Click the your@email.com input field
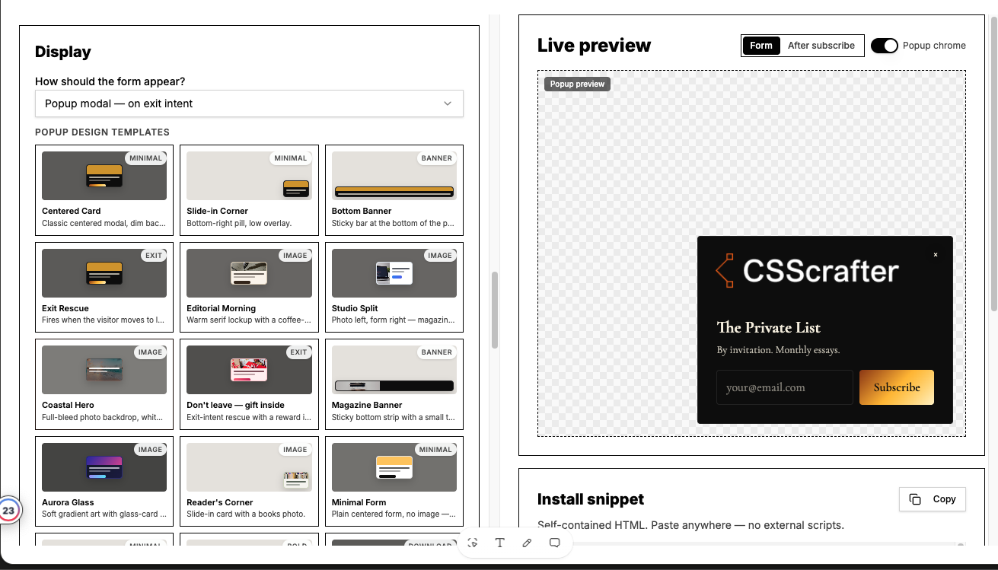998x570 pixels. 785,387
